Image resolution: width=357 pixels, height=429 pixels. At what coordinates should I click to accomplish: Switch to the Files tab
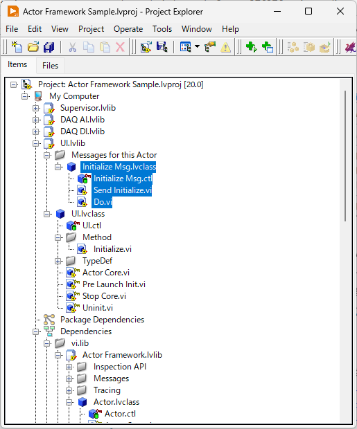50,66
